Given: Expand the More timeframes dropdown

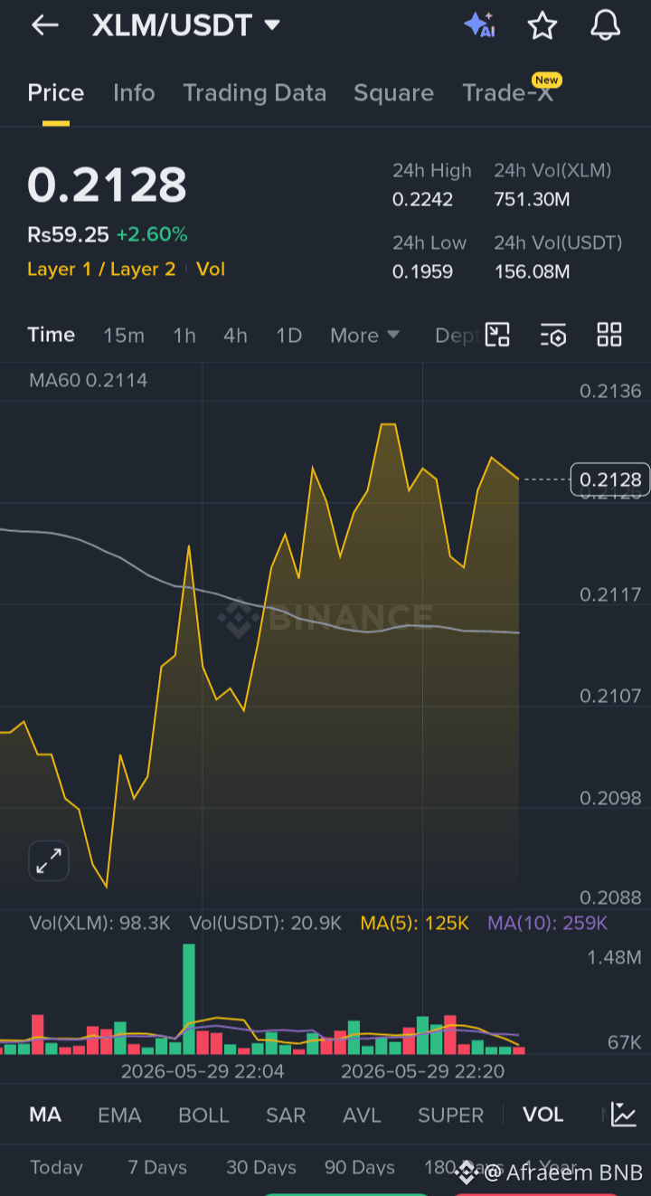Looking at the screenshot, I should tap(364, 336).
